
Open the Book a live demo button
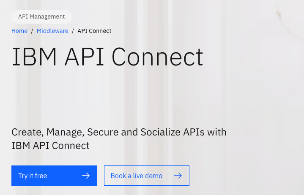tap(147, 176)
